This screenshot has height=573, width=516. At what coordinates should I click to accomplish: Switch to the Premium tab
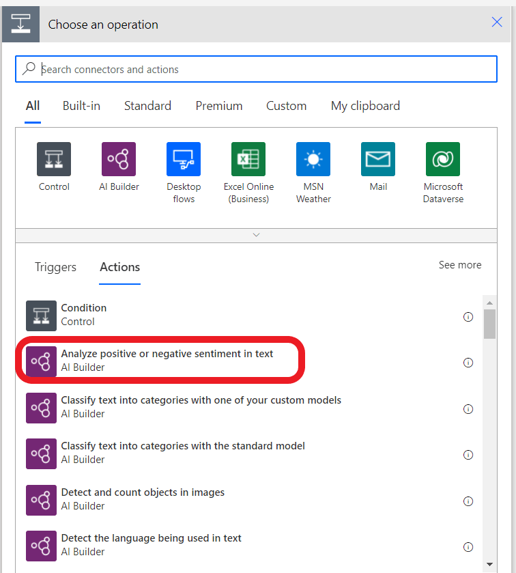(x=219, y=106)
